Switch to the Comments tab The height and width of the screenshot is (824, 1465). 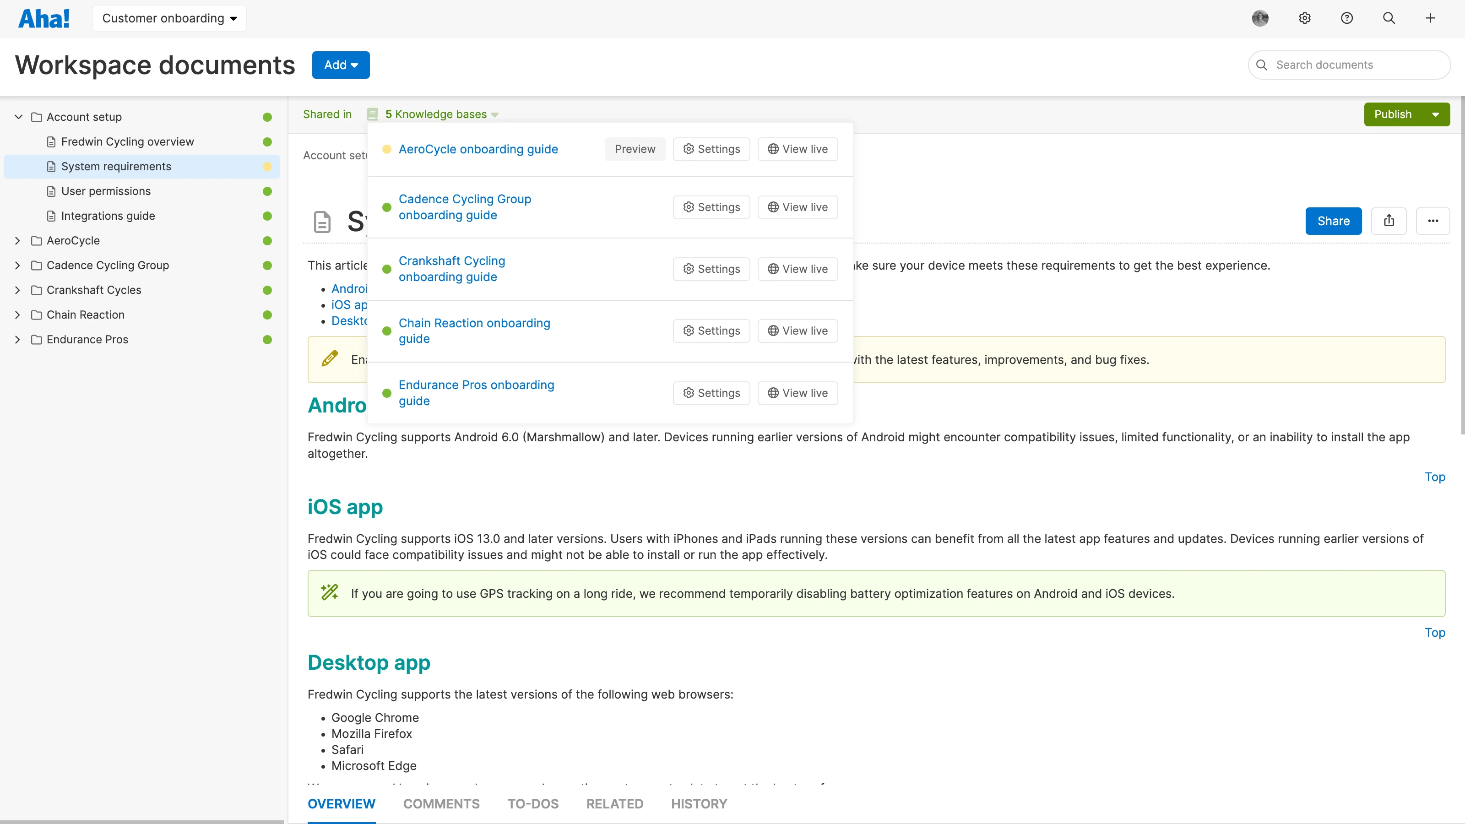[441, 803]
